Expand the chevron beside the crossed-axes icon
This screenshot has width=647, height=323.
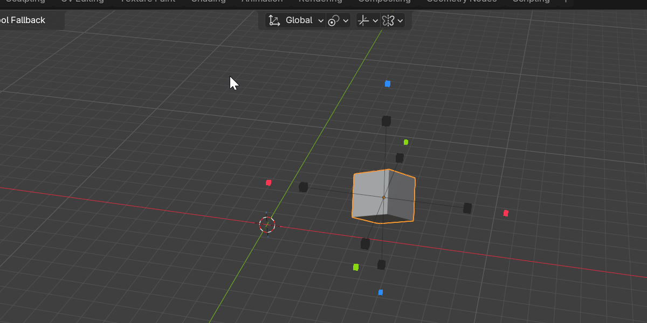pos(376,20)
